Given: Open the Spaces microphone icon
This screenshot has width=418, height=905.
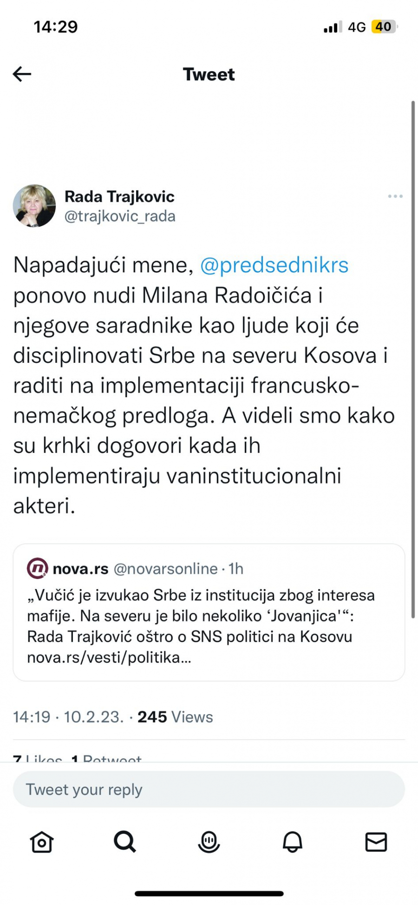Looking at the screenshot, I should (209, 842).
